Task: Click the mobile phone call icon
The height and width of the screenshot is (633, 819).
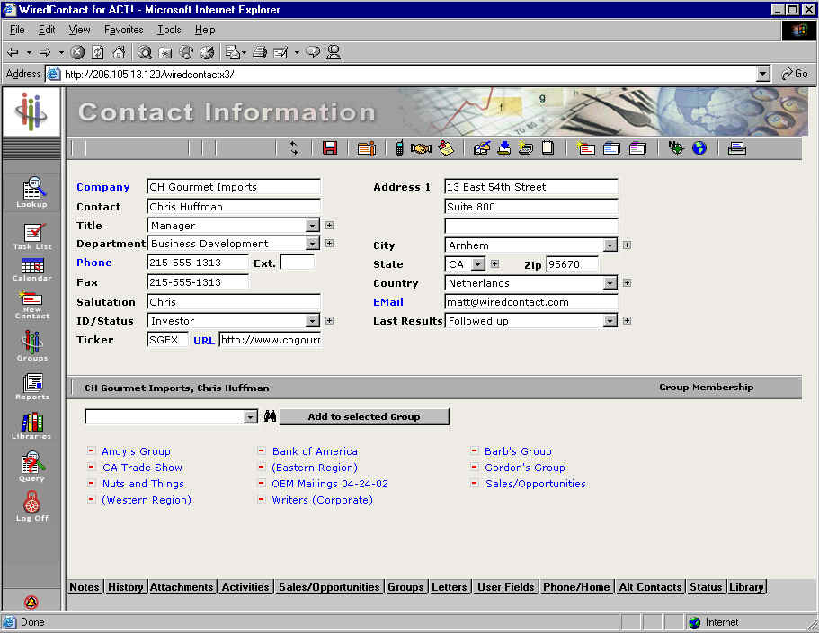Action: (399, 148)
